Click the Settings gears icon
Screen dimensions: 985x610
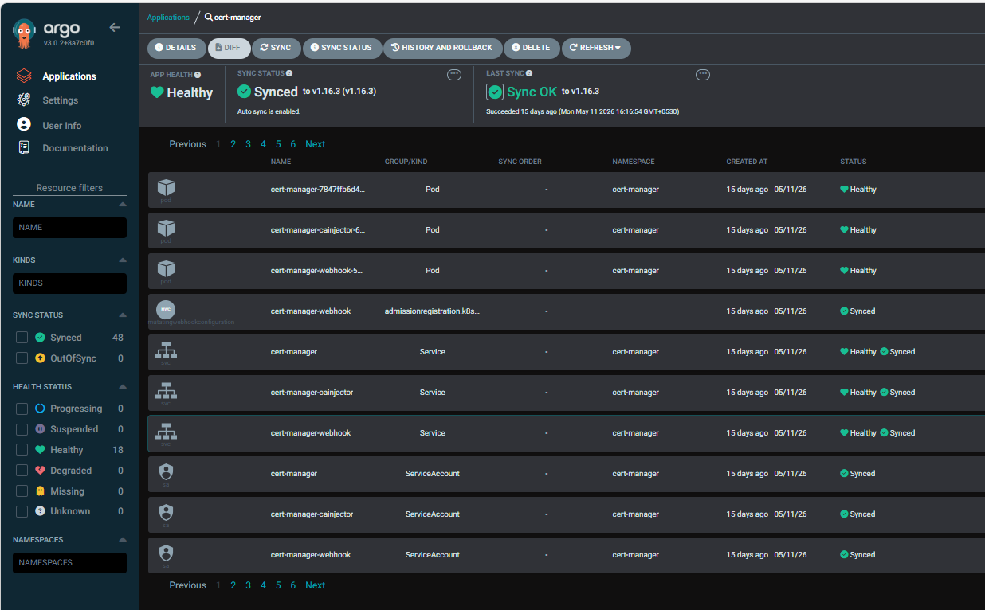24,100
